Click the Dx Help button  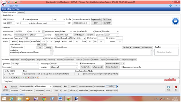48,48
